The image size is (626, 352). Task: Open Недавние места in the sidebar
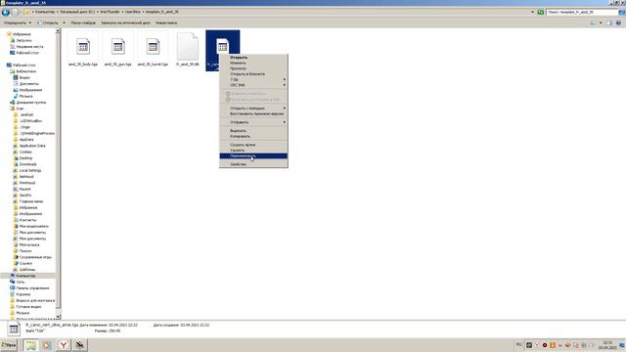[29, 47]
